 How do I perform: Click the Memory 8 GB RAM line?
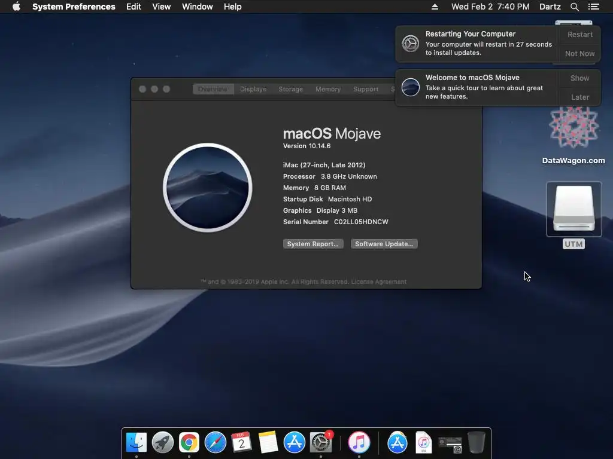coord(314,188)
